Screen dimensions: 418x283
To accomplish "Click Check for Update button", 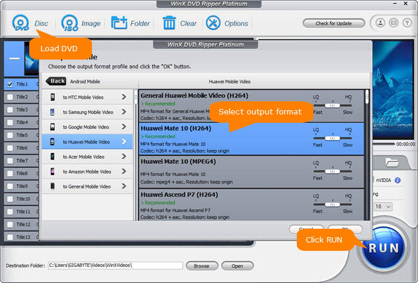I will pos(333,23).
